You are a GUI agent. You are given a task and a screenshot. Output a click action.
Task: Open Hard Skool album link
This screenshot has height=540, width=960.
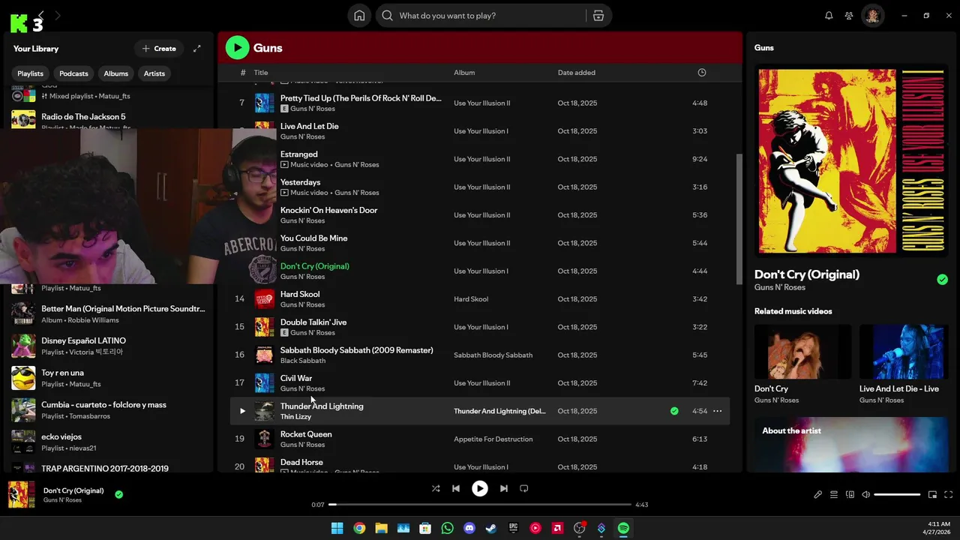click(471, 299)
